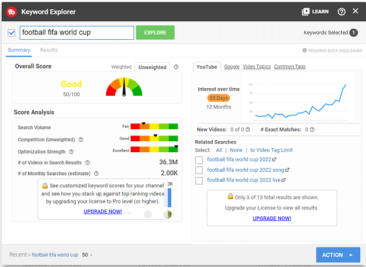This screenshot has height=267, width=366.
Task: Click the Search Volume rating bar
Action: (154, 126)
